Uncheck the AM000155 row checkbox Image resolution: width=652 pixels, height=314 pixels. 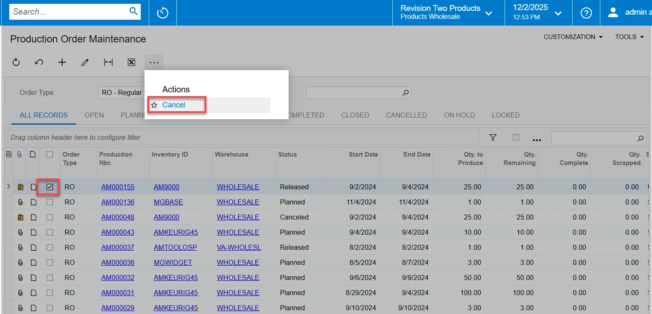click(50, 187)
